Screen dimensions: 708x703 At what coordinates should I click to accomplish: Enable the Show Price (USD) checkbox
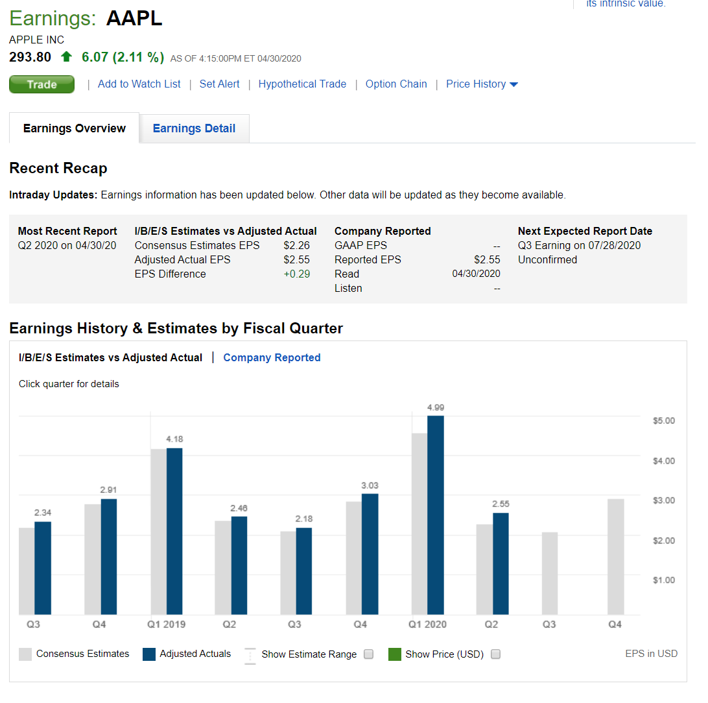[495, 654]
